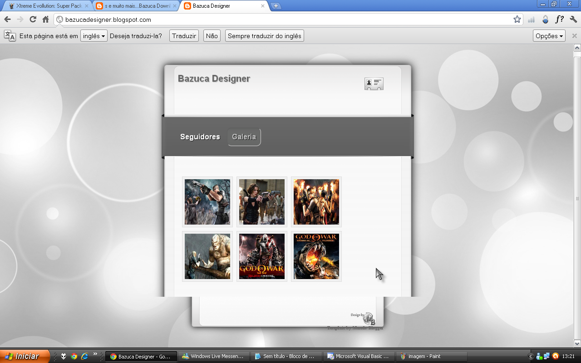Launch the wolf-head icon in Quick Launch
The image size is (581, 363).
coord(64,356)
